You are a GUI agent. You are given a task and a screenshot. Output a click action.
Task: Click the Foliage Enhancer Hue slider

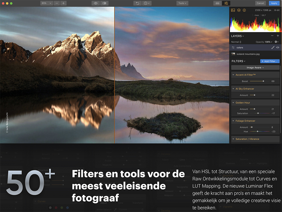(259, 131)
